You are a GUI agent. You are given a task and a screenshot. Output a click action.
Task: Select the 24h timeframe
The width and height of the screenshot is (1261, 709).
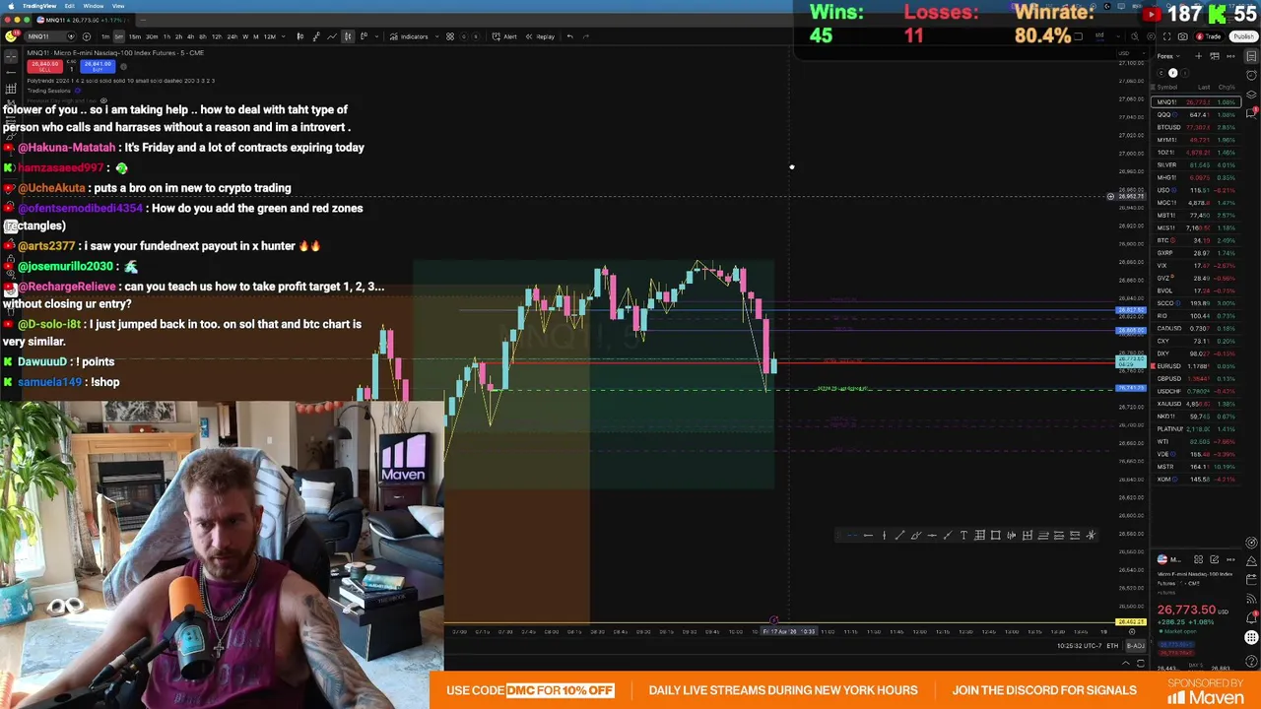232,36
